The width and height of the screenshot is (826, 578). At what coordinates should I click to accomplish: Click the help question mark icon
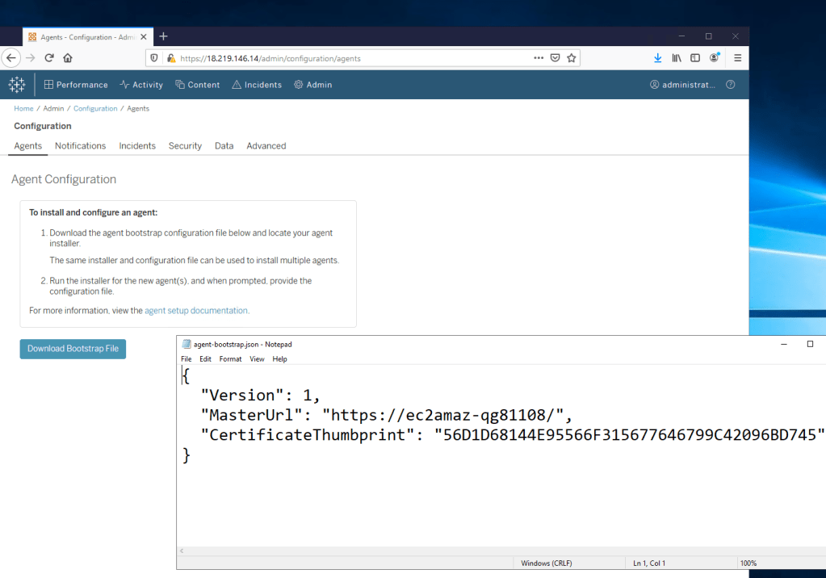[x=731, y=85]
